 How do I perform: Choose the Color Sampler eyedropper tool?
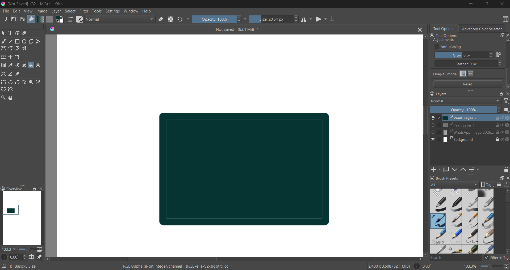point(11,66)
